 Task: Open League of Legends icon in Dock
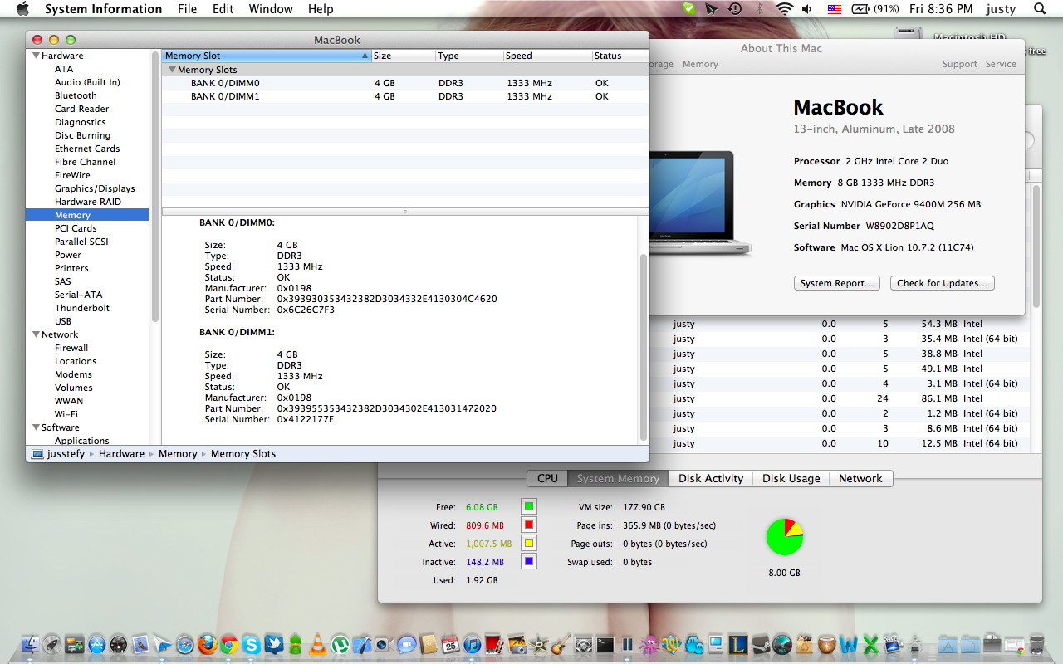pos(737,644)
